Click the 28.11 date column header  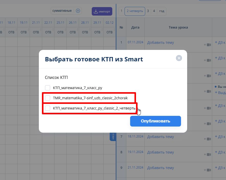tap(85, 23)
